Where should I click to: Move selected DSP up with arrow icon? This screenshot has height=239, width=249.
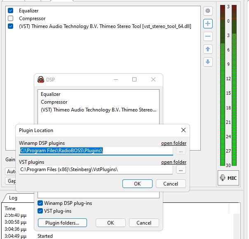click(x=208, y=49)
